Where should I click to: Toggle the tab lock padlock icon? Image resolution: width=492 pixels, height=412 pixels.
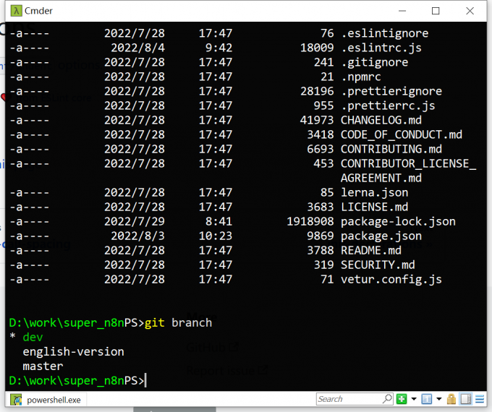point(451,399)
